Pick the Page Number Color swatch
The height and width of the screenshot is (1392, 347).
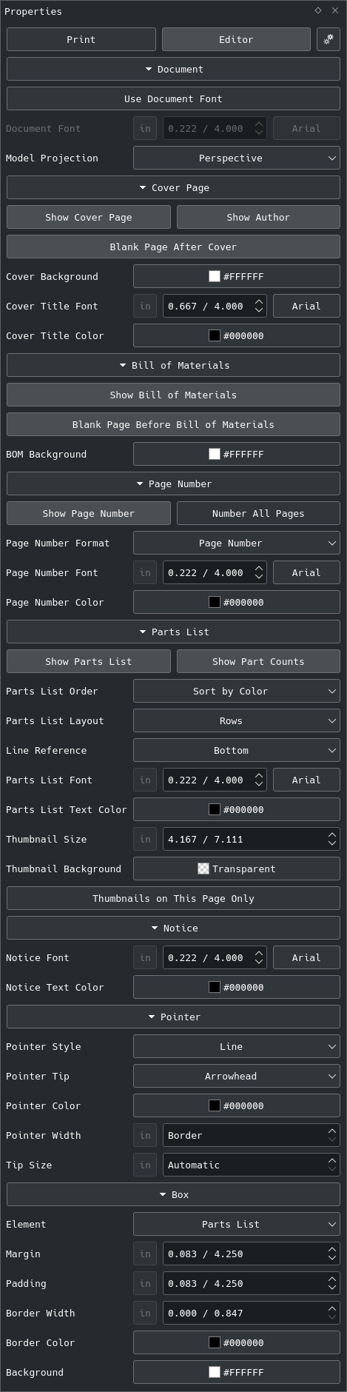coord(237,602)
